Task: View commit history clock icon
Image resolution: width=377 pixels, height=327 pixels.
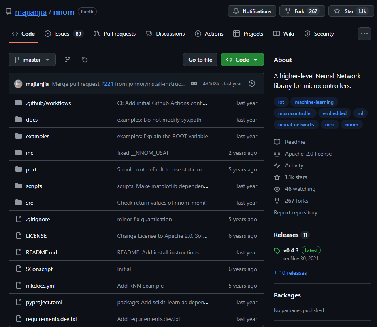Action: [x=252, y=83]
